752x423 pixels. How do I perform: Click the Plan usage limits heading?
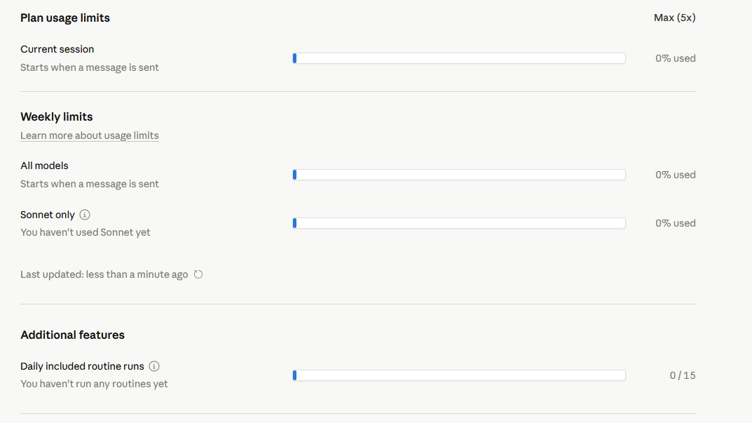tap(64, 18)
